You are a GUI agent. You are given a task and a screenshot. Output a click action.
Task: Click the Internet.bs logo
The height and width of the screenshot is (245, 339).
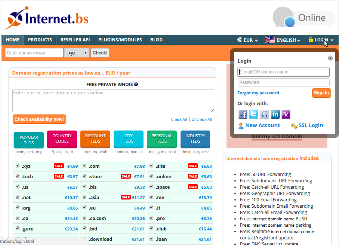47,18
